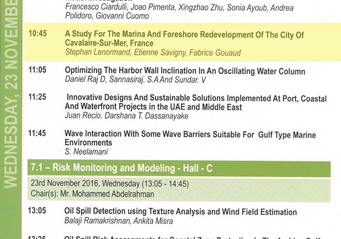This screenshot has width=341, height=239.
Task: Click the vertical Wednesday, 23 November sidebar
Action: click(11, 119)
